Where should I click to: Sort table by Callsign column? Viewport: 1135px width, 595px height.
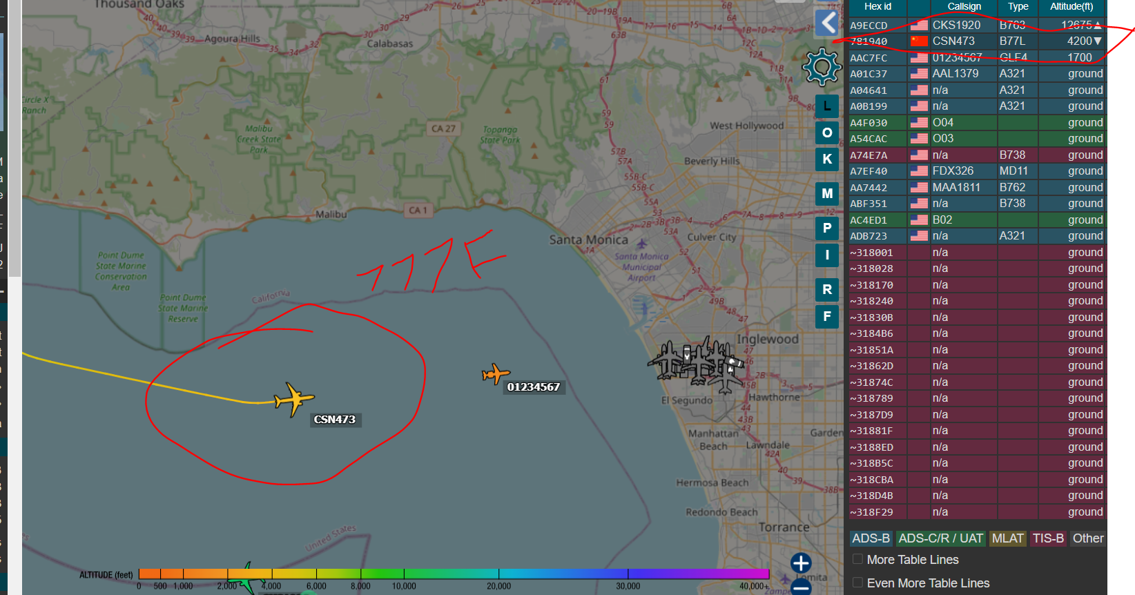964,6
